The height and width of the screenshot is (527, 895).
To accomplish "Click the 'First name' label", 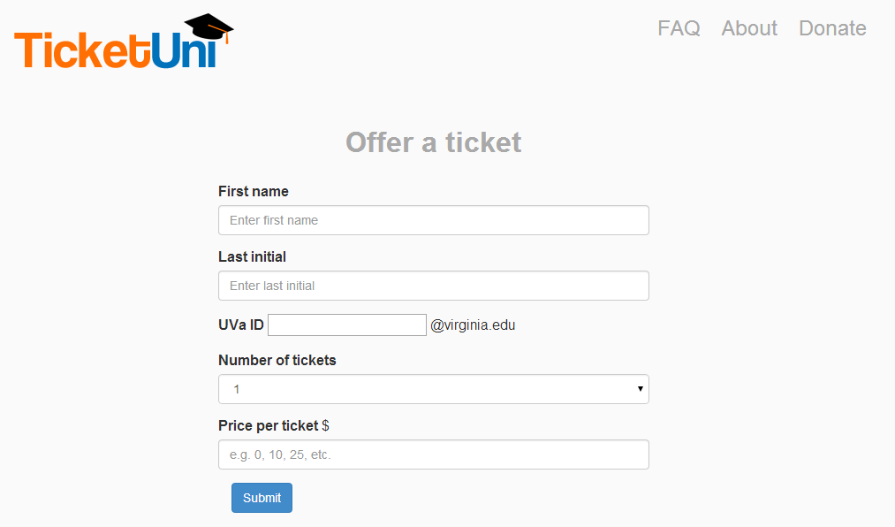I will (x=253, y=191).
